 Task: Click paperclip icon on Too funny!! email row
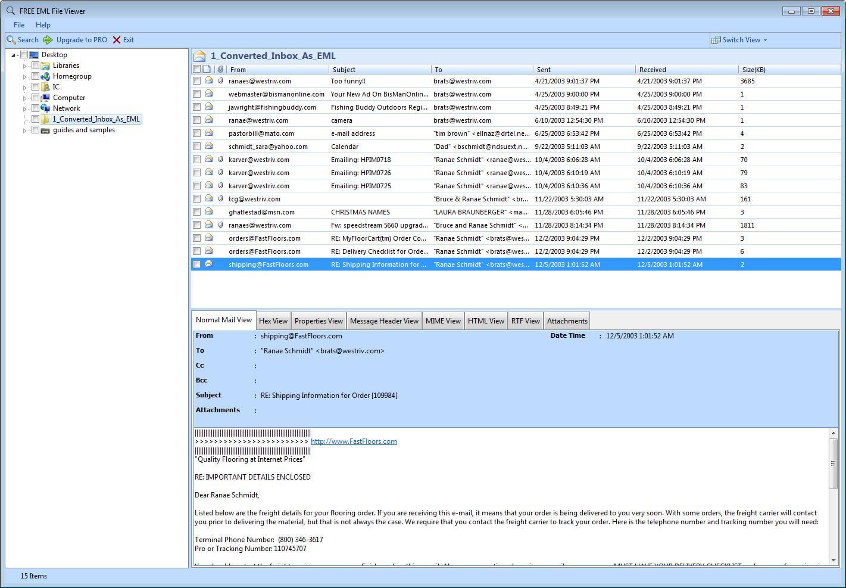point(220,80)
